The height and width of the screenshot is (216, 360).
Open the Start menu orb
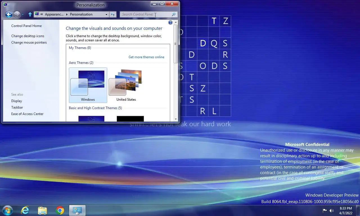pyautogui.click(x=7, y=210)
